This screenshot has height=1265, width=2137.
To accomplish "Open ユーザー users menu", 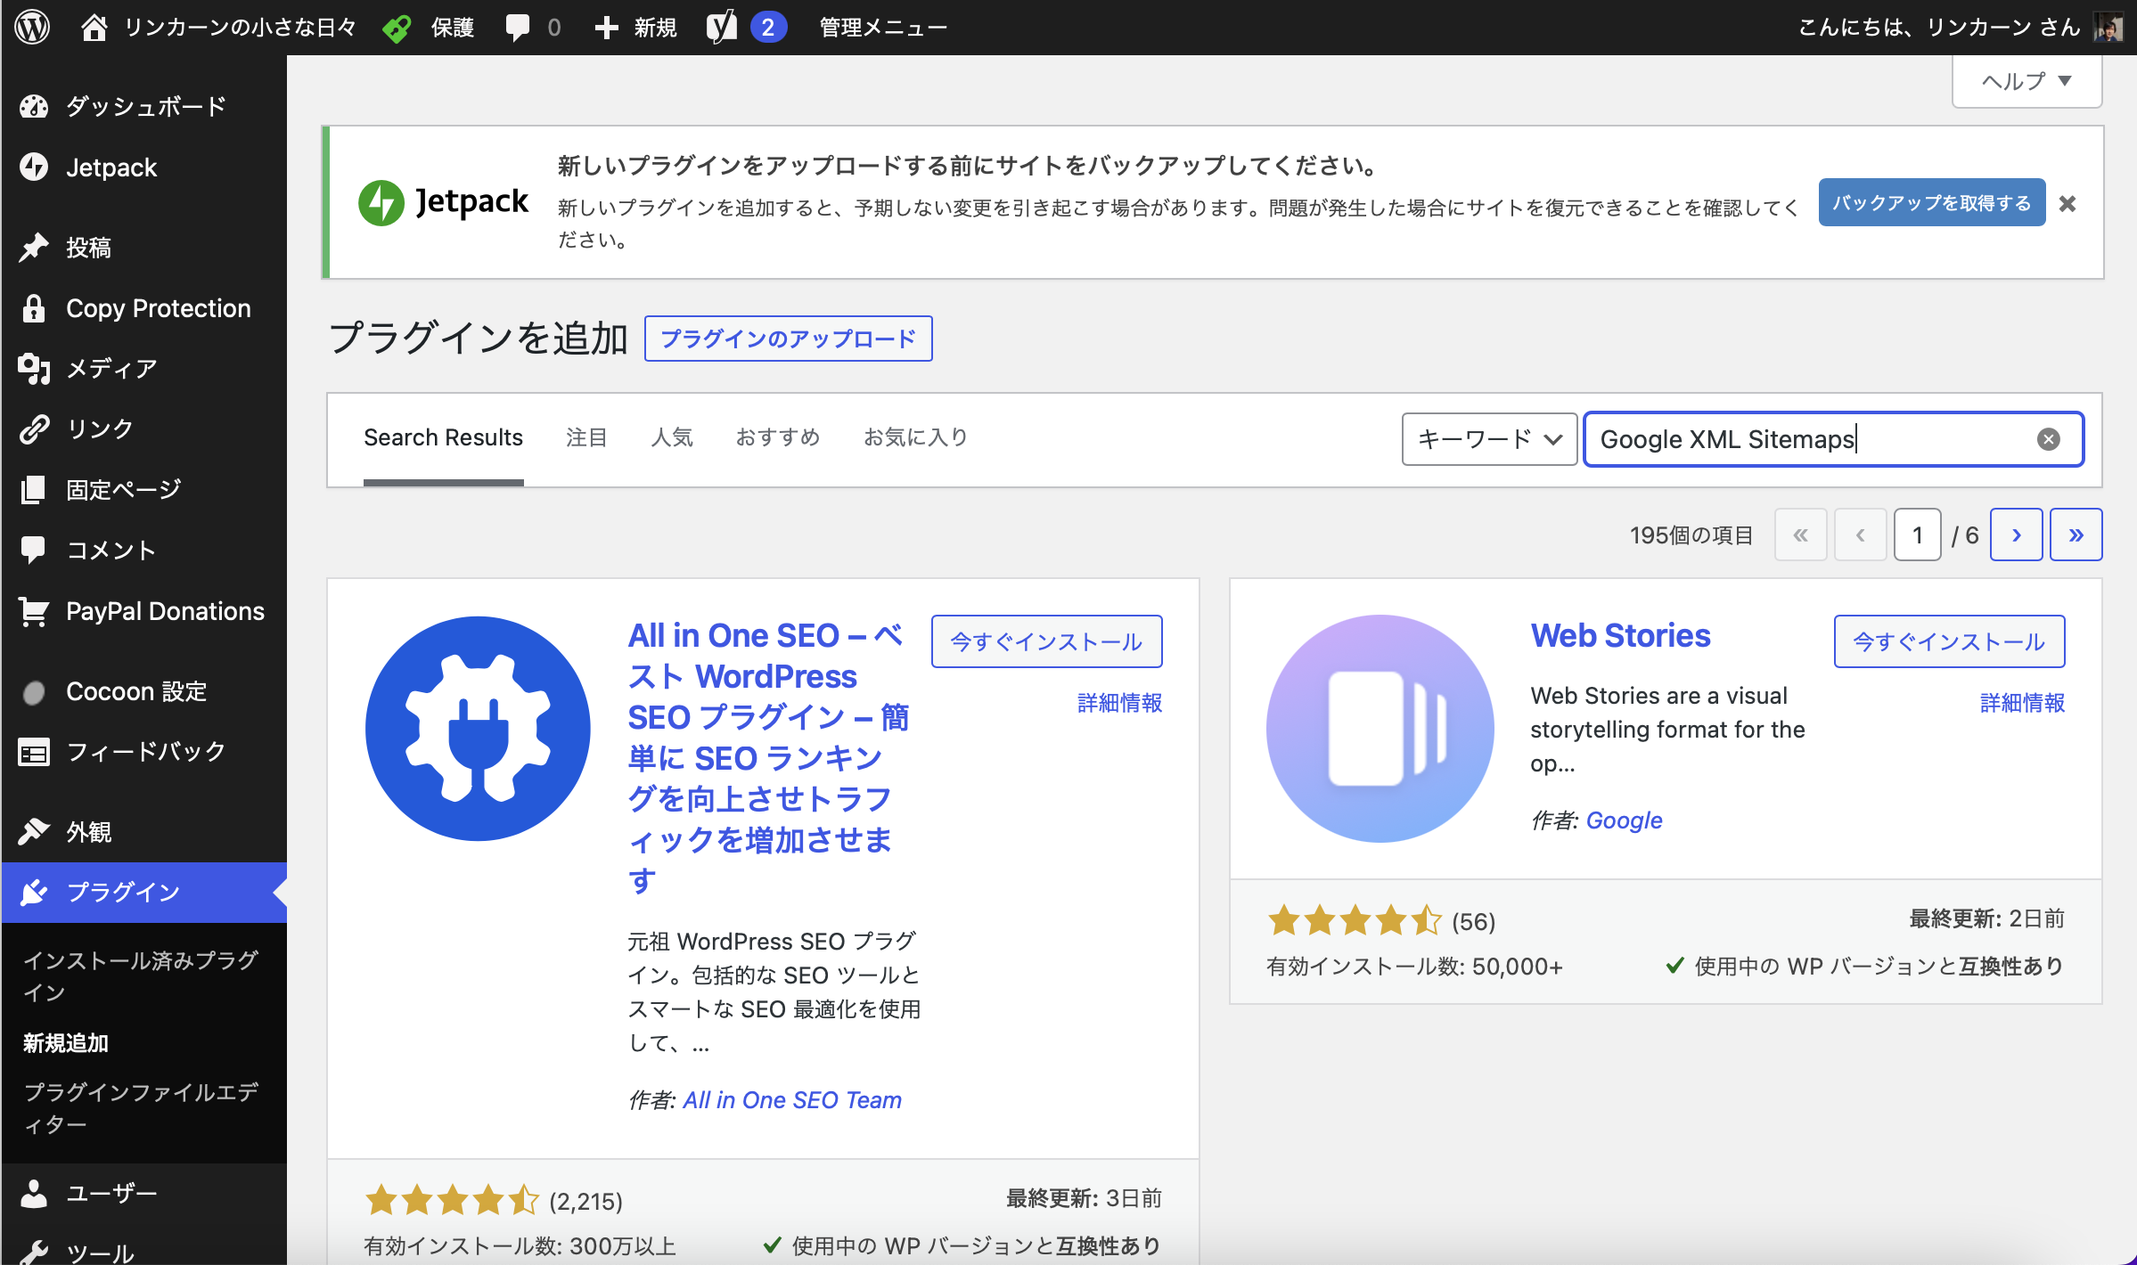I will click(144, 1193).
